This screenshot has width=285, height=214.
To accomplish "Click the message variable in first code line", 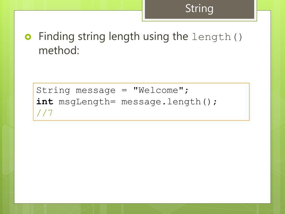I will point(96,91).
